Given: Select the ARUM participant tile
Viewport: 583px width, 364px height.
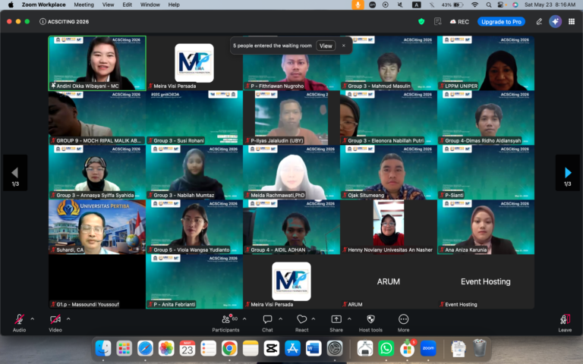Looking at the screenshot, I should point(389,281).
